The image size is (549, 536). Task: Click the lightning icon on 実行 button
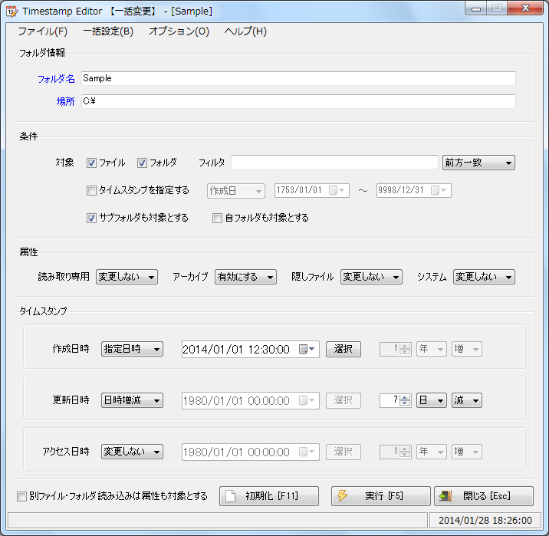[343, 496]
